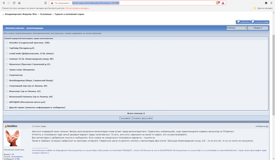
Task: Select the Триал-спорт (Батурина) option
Action: (7, 70)
